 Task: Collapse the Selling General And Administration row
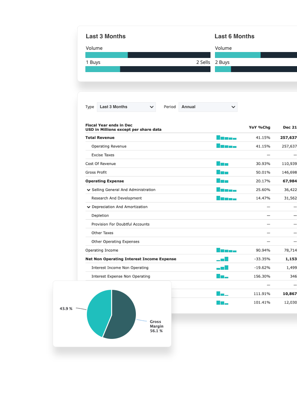(89, 190)
